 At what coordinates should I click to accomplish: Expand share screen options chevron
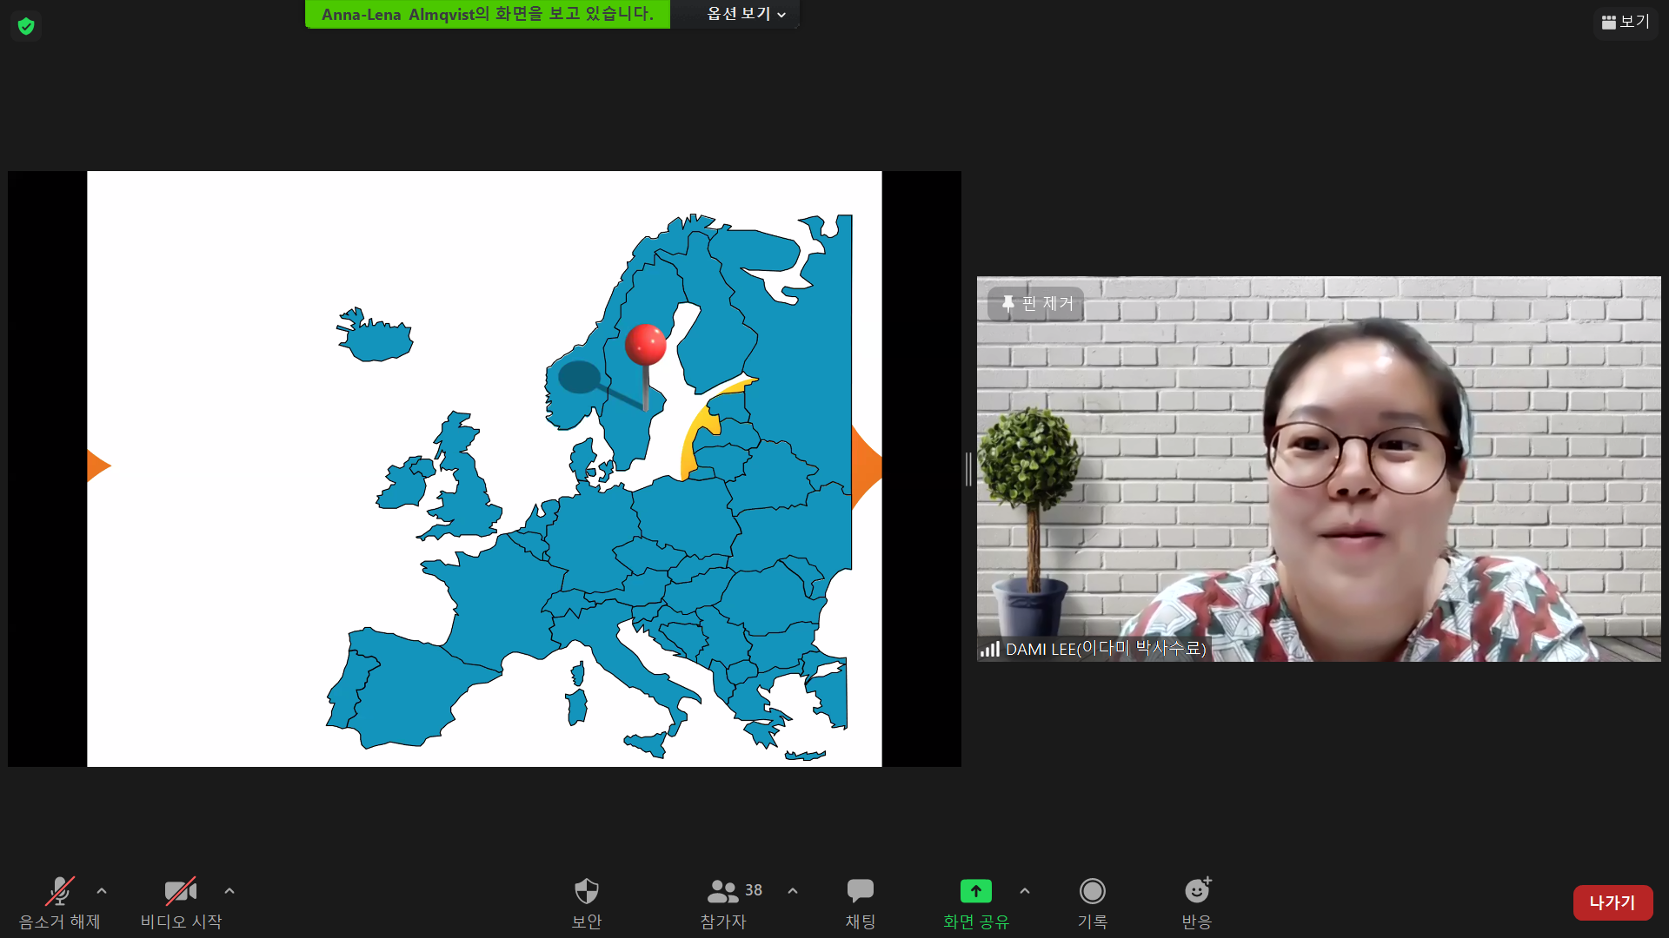[1025, 891]
